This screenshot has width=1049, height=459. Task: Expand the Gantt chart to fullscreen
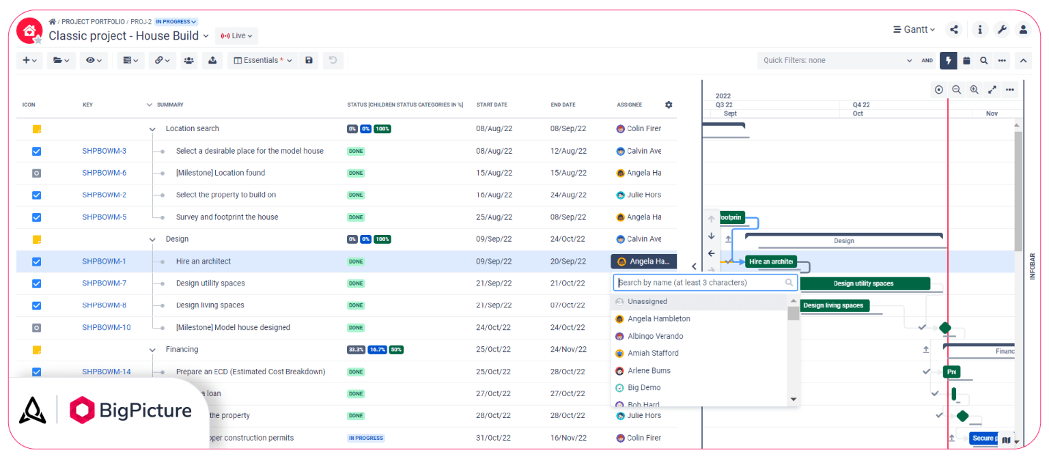coord(992,89)
